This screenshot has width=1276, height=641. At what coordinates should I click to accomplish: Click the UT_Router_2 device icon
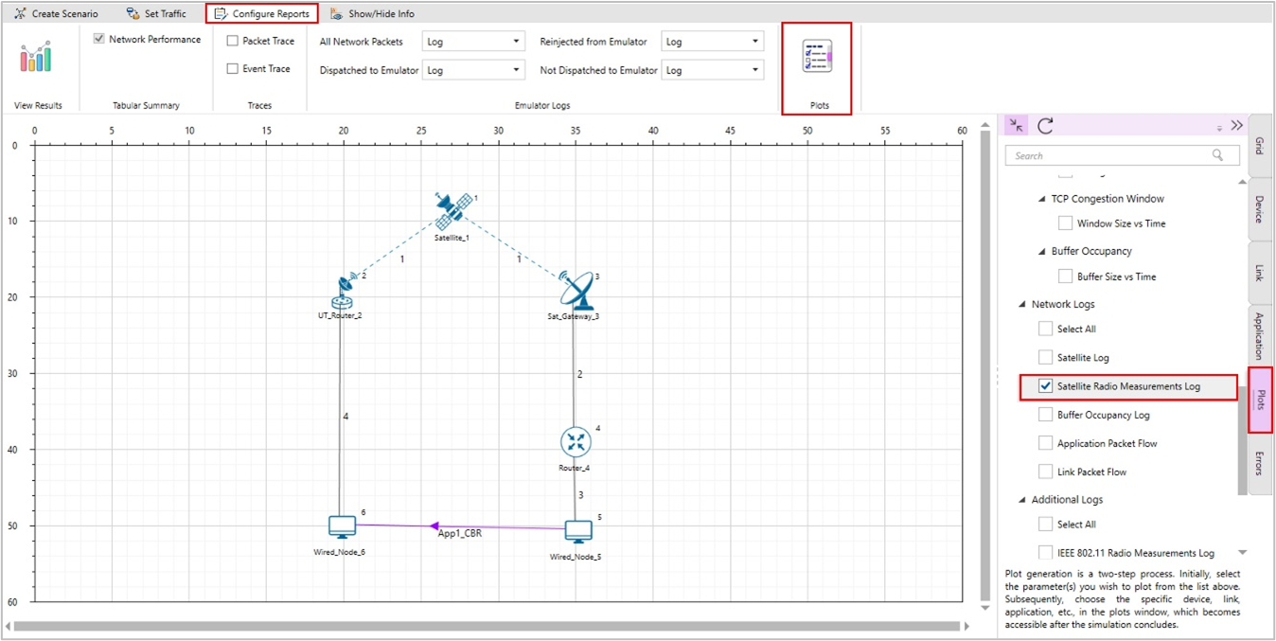[x=345, y=292]
